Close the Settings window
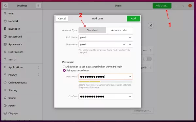 click(x=190, y=6)
